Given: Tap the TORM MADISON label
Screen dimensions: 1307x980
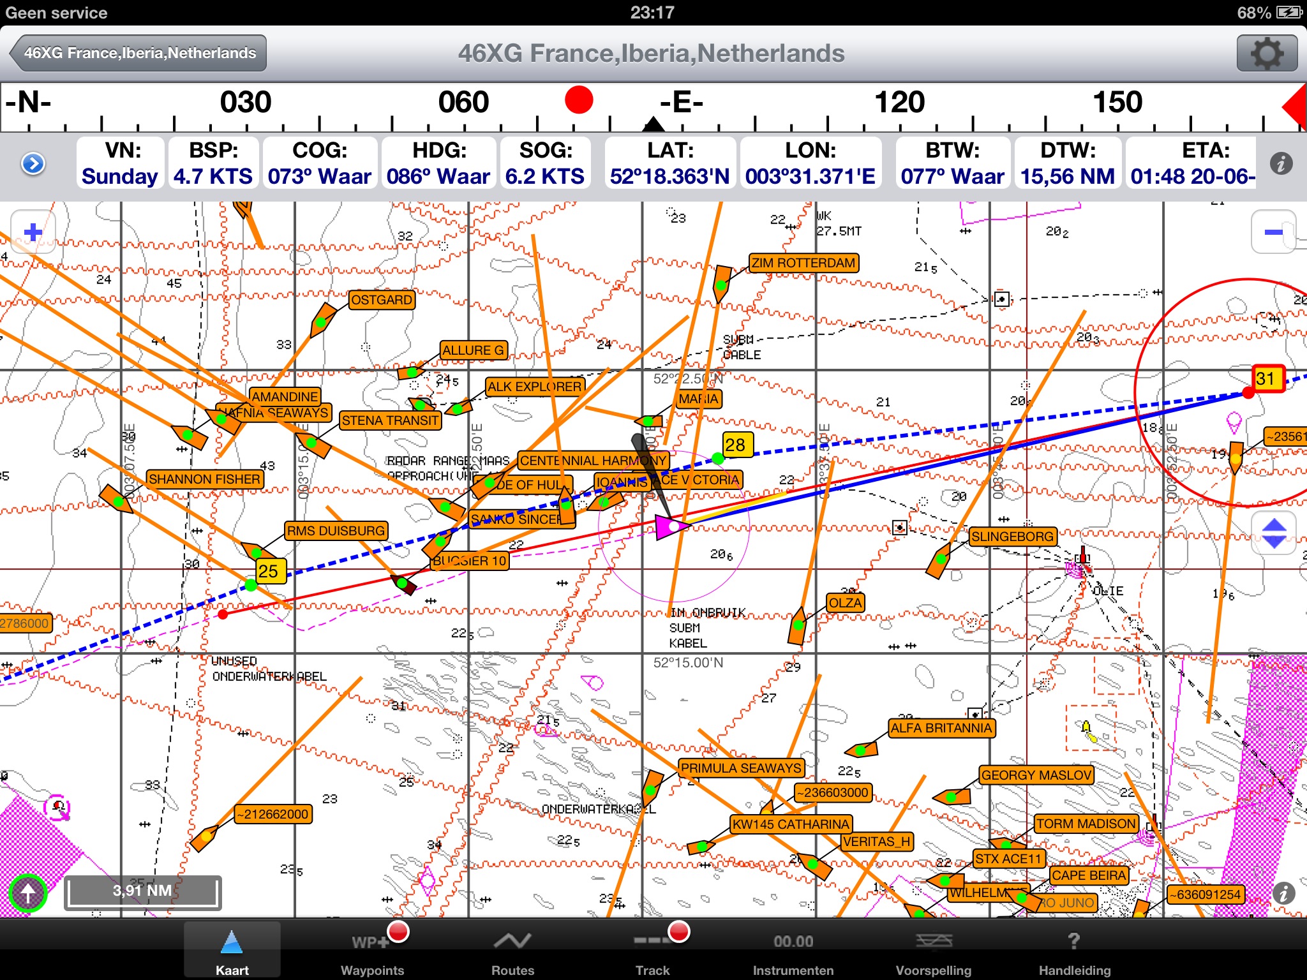Looking at the screenshot, I should (1087, 824).
